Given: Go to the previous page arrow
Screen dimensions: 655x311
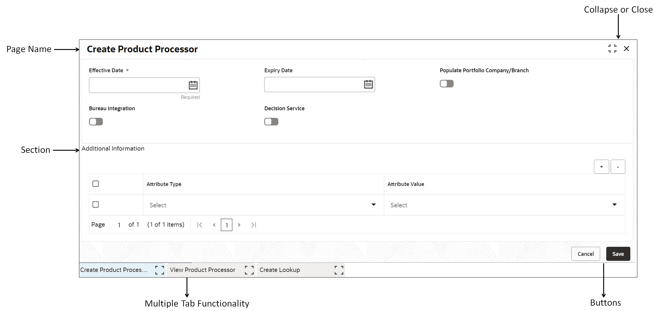Looking at the screenshot, I should [214, 225].
